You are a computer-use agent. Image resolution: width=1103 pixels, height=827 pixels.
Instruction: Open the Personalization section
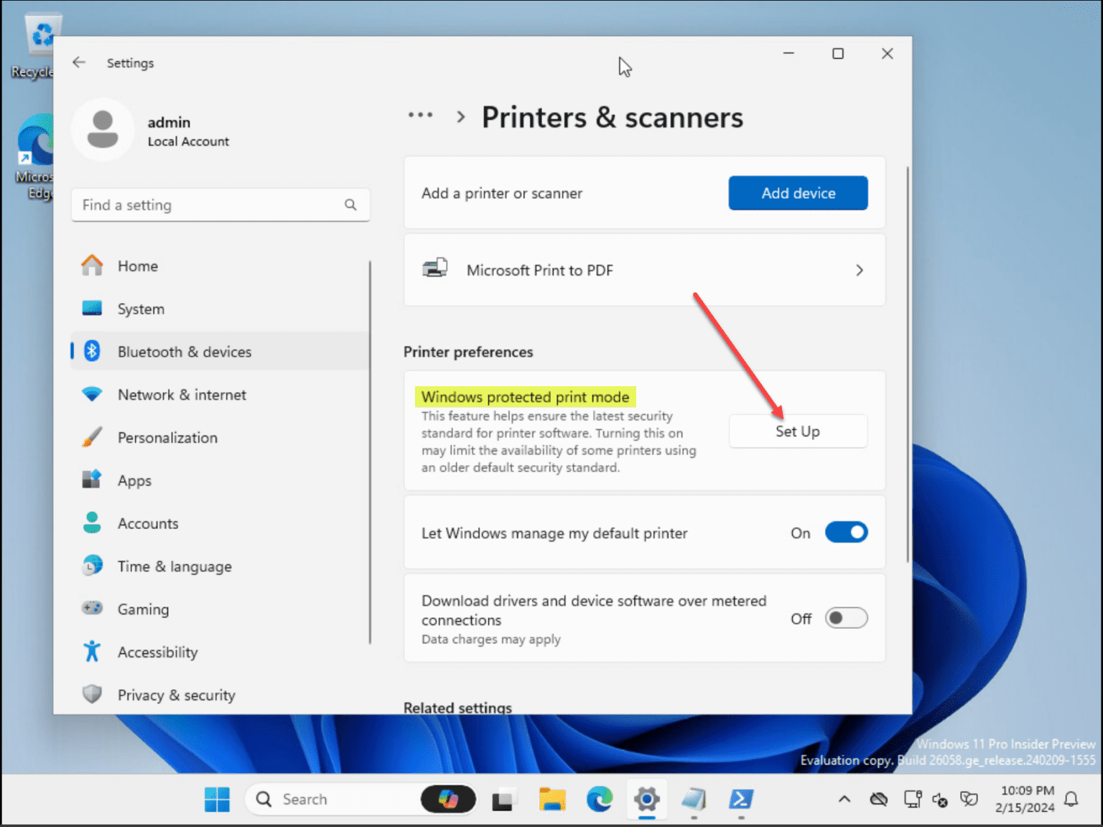tap(167, 437)
